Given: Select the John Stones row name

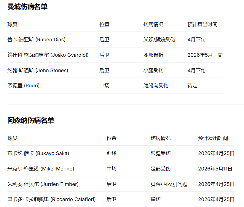Looking at the screenshot, I should pyautogui.click(x=38, y=70).
